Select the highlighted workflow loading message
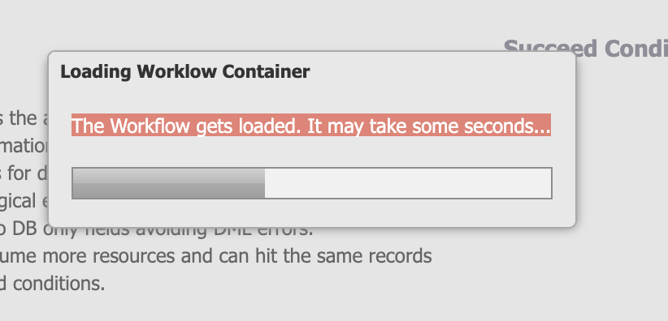The height and width of the screenshot is (321, 668). [311, 125]
